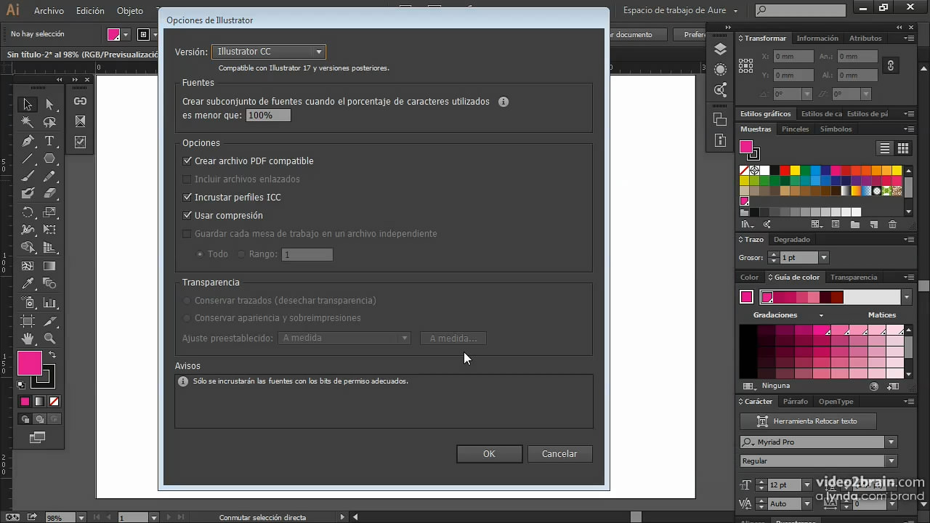The width and height of the screenshot is (930, 523).
Task: Switch to the Pinceles tab
Action: tap(795, 129)
